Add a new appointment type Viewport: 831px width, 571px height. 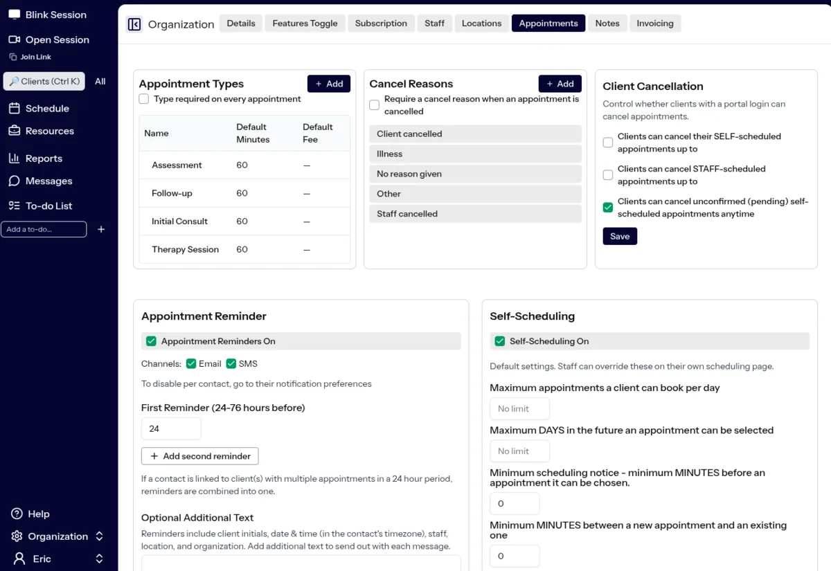tap(329, 84)
